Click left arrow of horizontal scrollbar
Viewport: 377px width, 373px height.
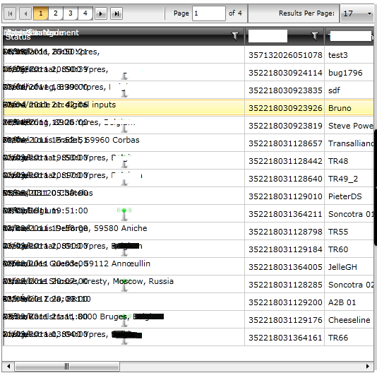[x=8, y=366]
